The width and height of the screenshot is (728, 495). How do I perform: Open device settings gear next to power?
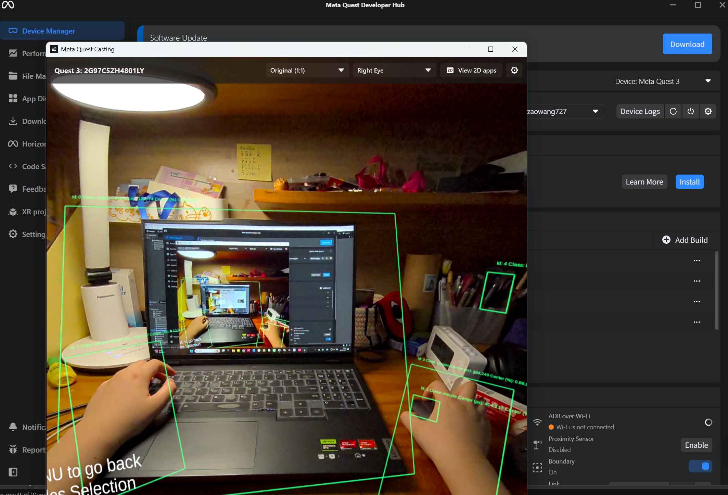pyautogui.click(x=708, y=111)
